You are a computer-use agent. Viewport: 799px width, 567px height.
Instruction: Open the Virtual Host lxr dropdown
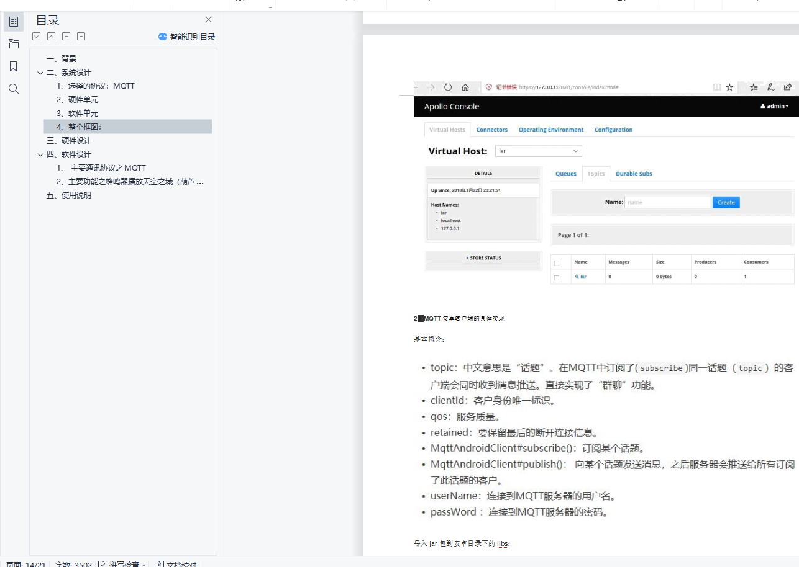coord(538,151)
